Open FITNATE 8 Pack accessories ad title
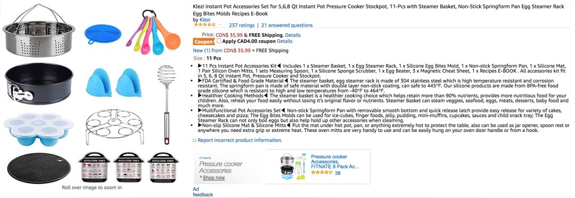The image size is (575, 198). 334,162
